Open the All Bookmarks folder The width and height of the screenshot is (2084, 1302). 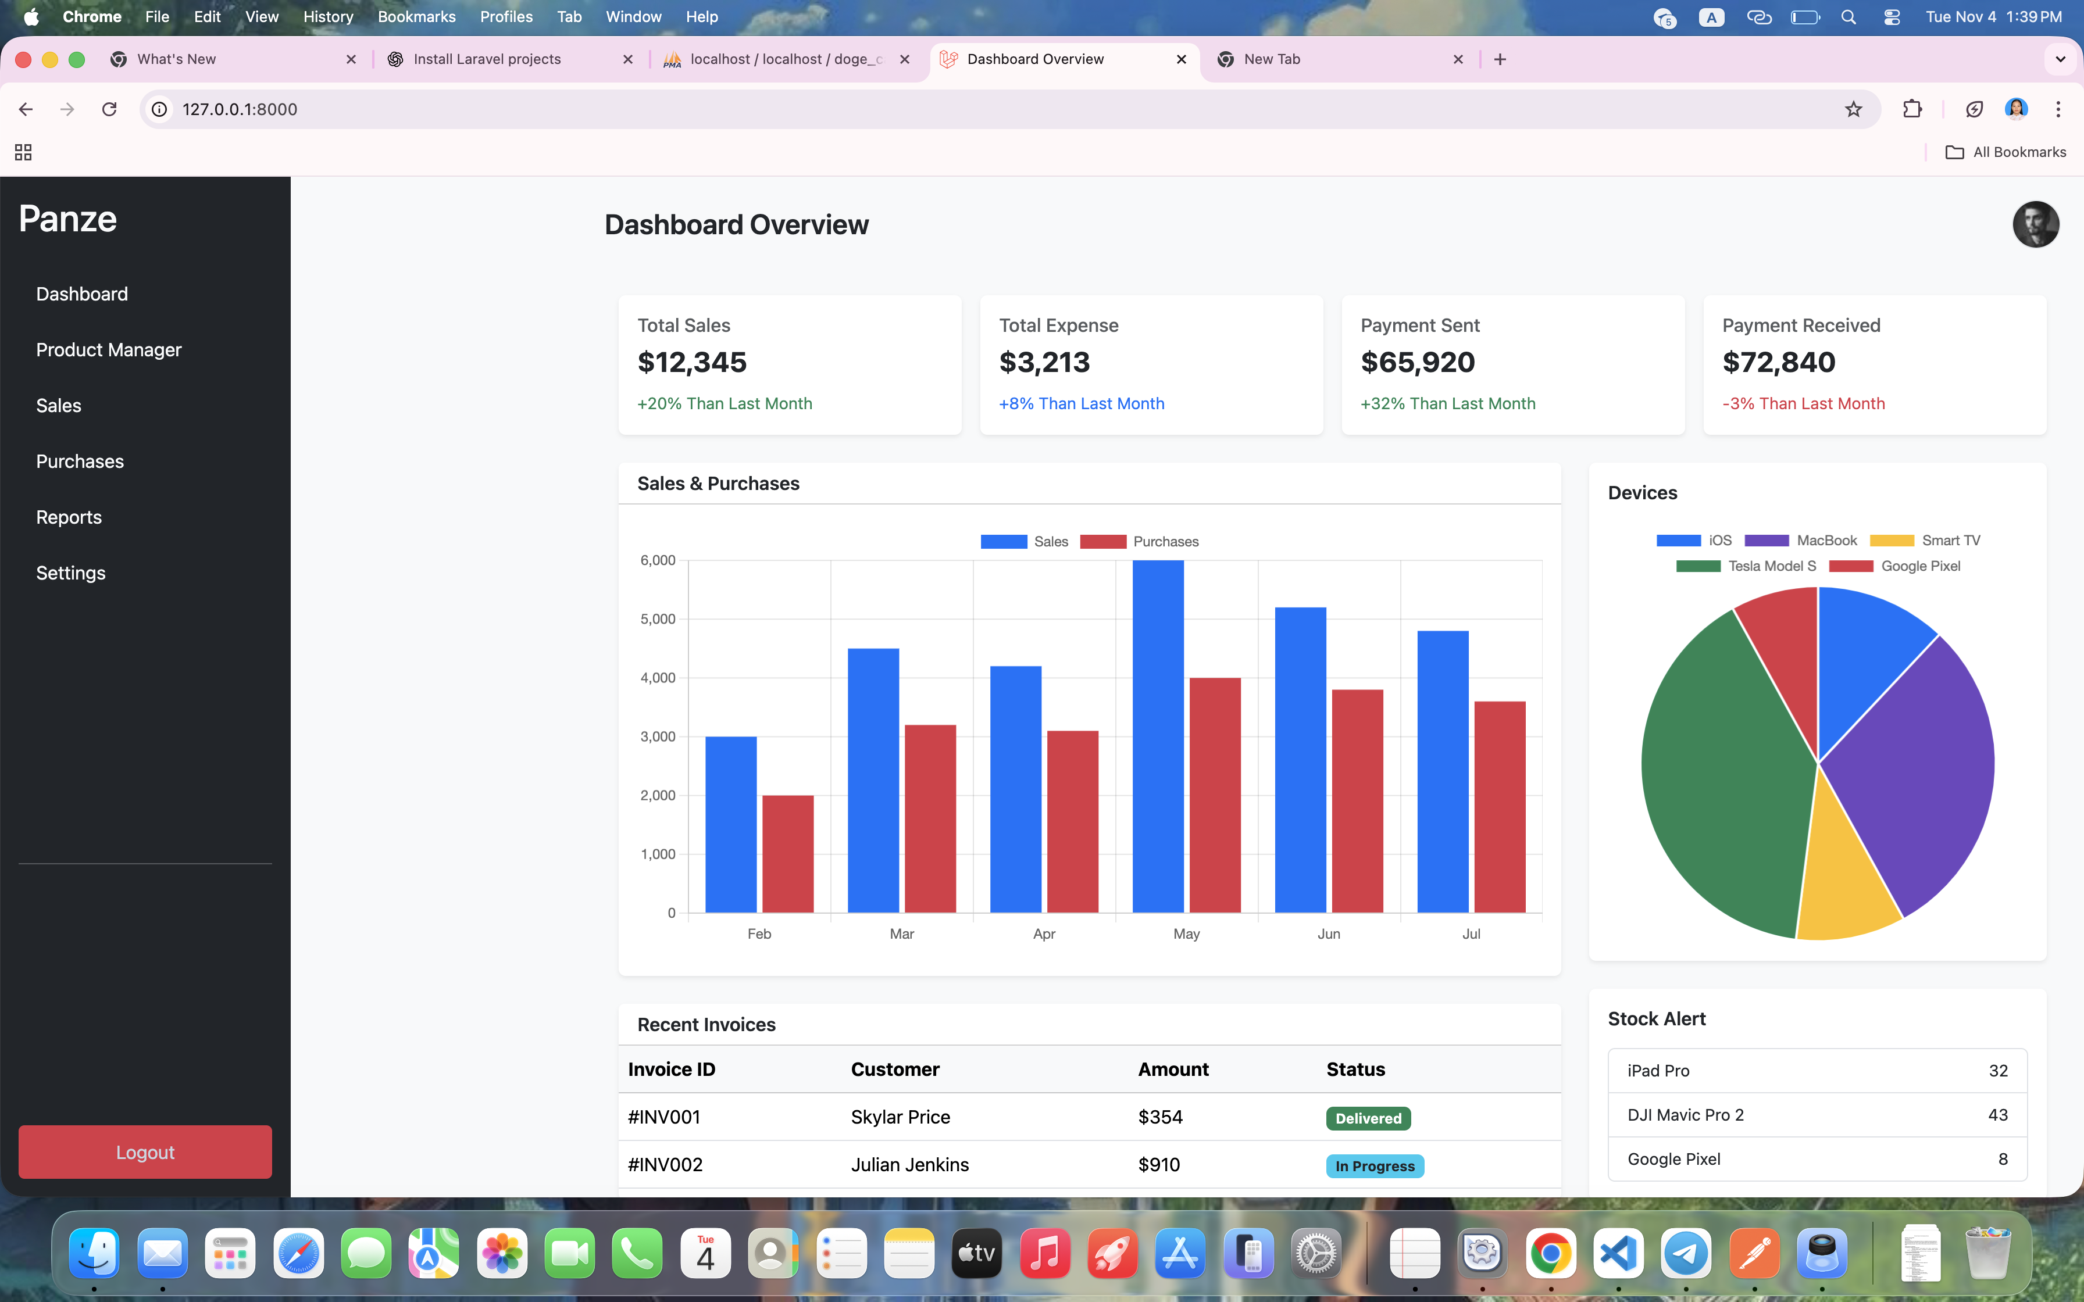2006,152
